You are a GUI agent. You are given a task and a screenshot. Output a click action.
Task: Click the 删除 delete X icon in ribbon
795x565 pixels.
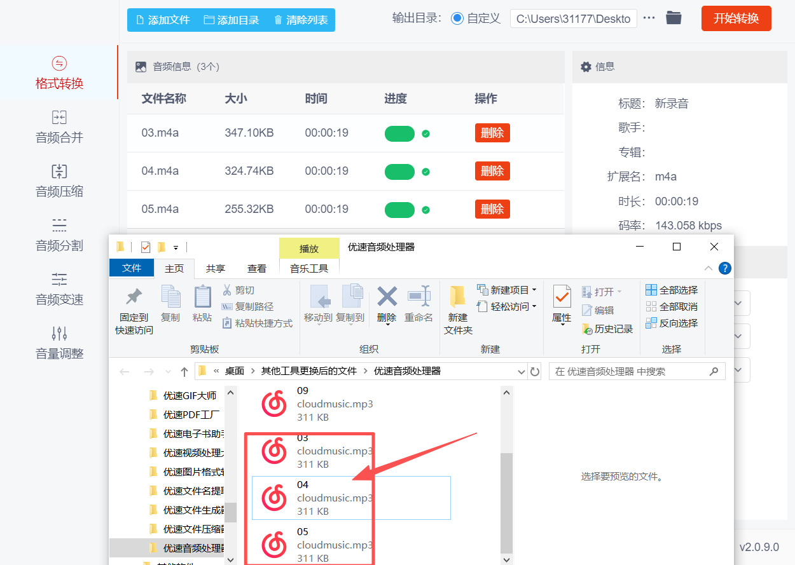click(x=387, y=296)
